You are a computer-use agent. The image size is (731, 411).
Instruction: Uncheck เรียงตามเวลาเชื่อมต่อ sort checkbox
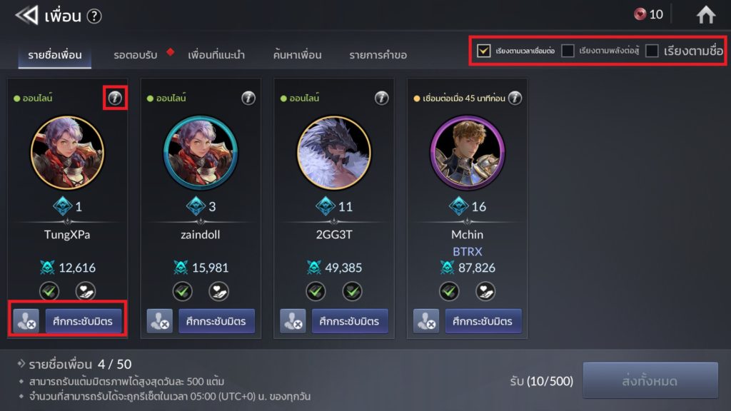click(483, 51)
